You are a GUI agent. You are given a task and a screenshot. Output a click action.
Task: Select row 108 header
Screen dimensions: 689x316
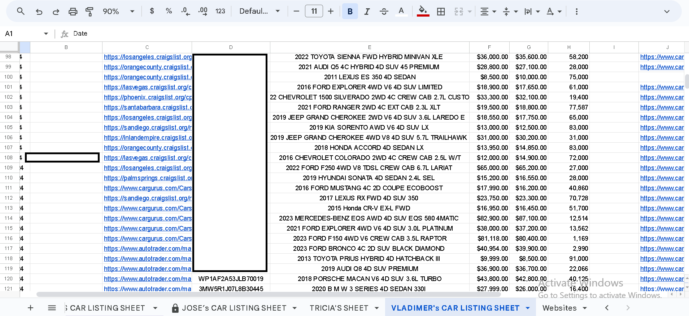pyautogui.click(x=9, y=157)
